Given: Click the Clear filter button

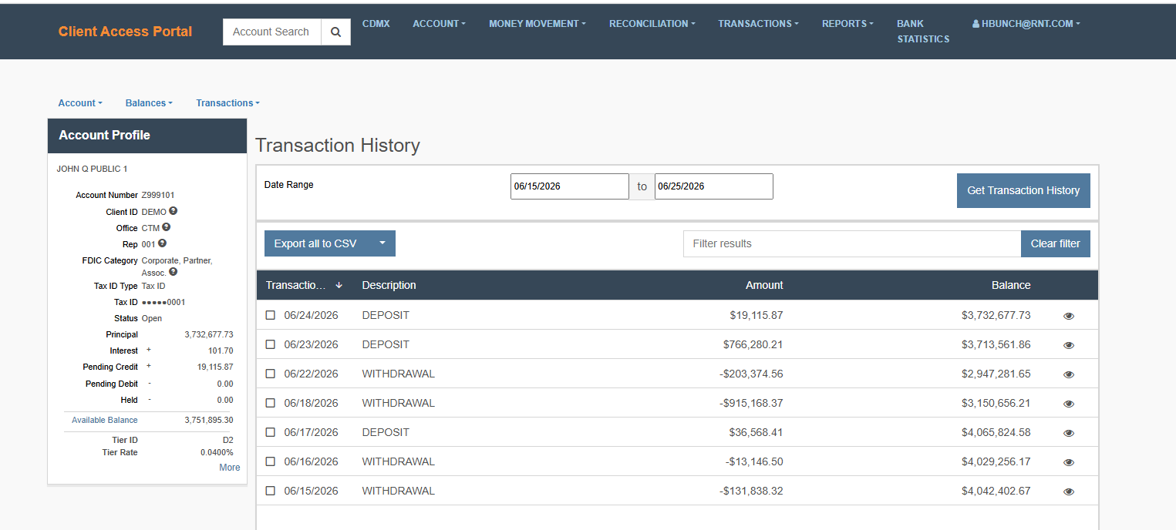Looking at the screenshot, I should coord(1056,243).
